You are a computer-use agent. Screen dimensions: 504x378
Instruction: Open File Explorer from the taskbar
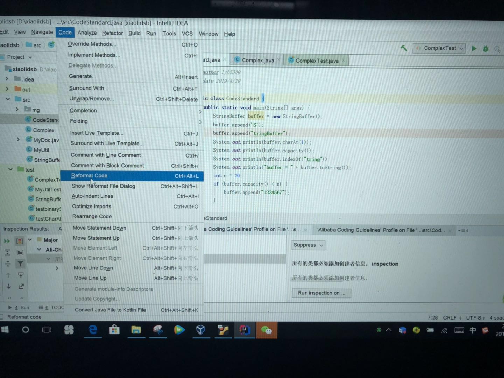pos(136,330)
